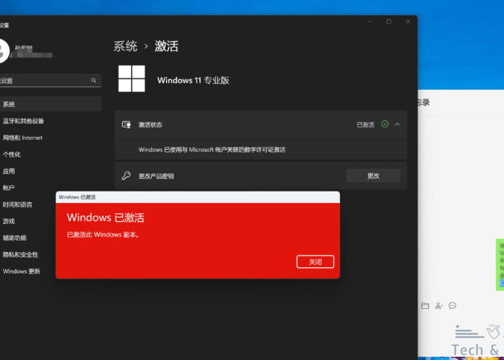Click the Windows 已激活 dialog title bar
The height and width of the screenshot is (360, 504).
coord(198,197)
